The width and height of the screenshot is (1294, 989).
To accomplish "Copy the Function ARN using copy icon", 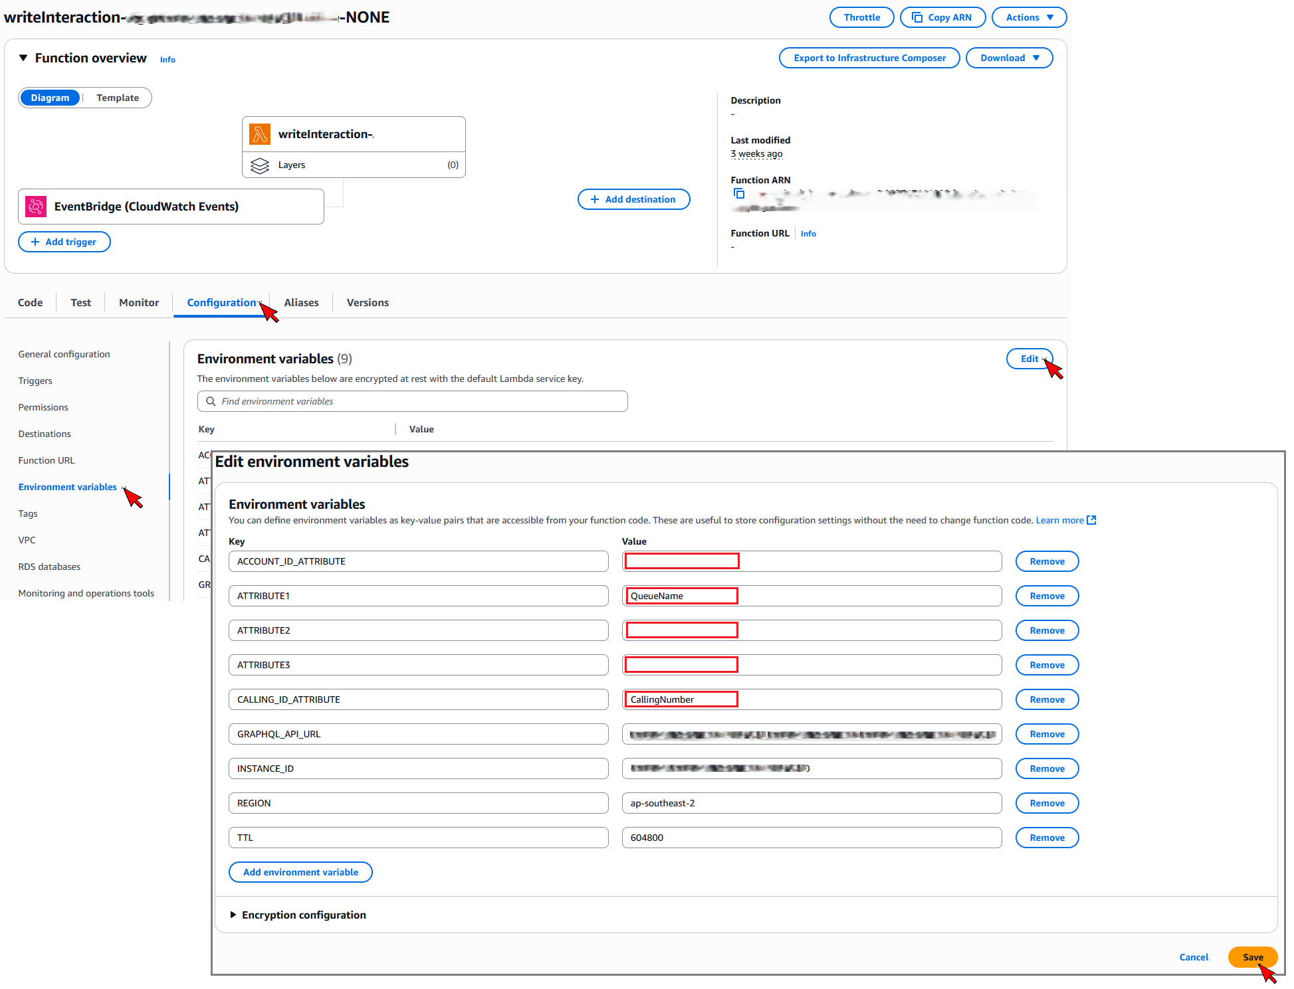I will pyautogui.click(x=738, y=193).
